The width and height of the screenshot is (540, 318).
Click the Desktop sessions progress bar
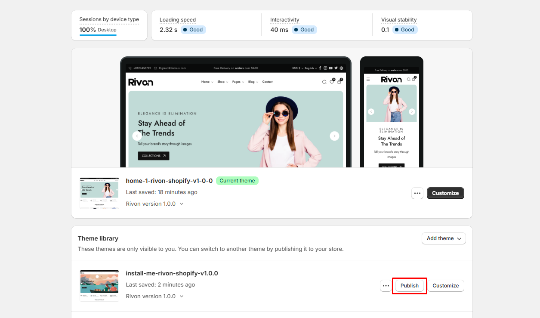pyautogui.click(x=98, y=35)
